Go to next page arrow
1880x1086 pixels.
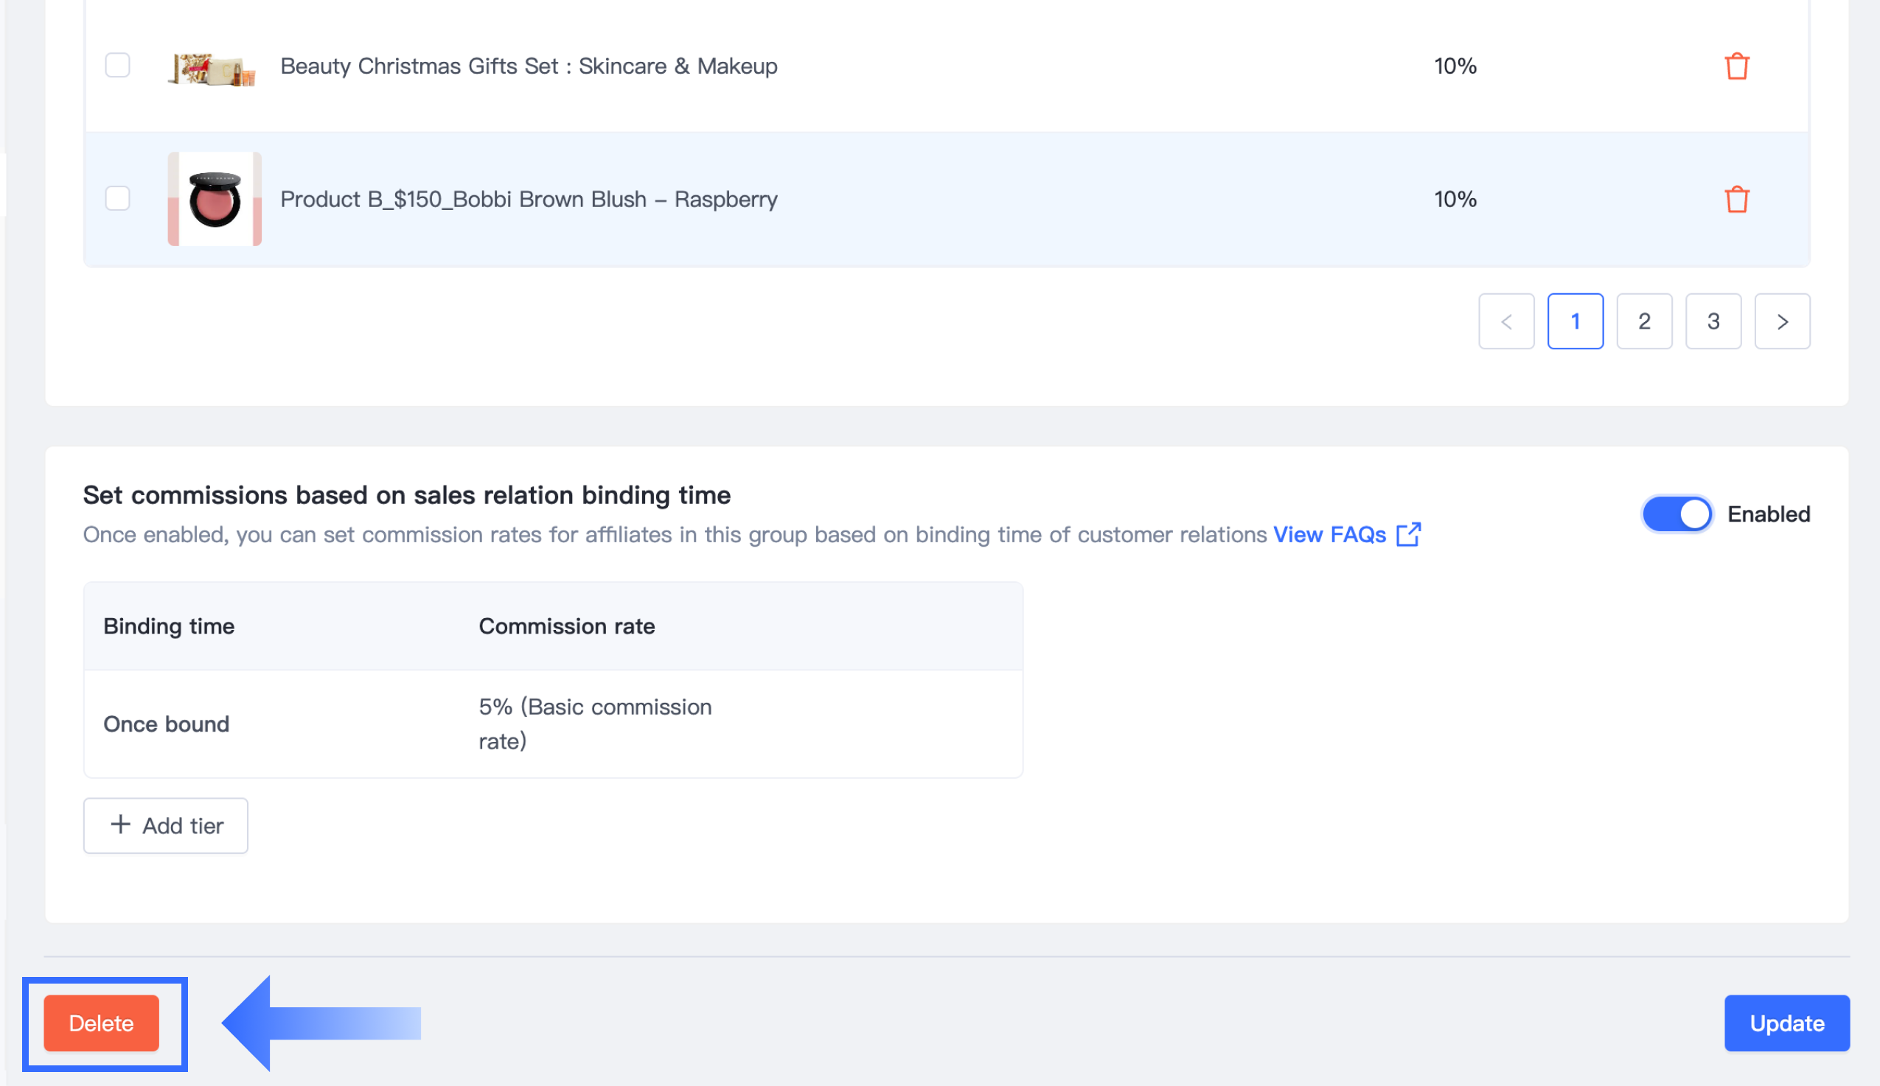(1781, 321)
